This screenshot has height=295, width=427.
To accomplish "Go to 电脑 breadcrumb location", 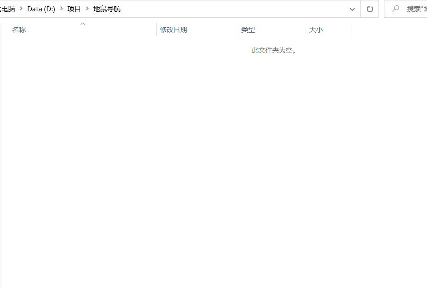I will (8, 9).
